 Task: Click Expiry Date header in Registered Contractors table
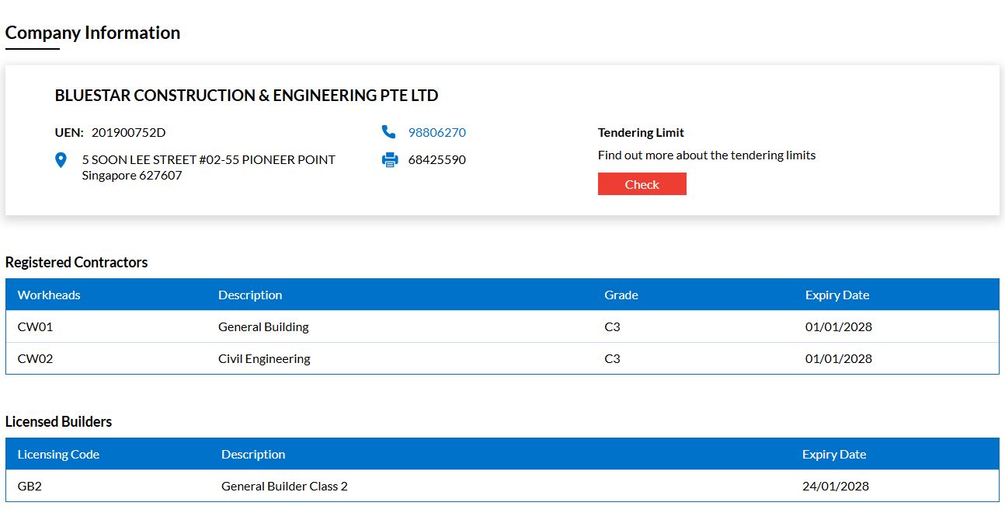(x=837, y=295)
